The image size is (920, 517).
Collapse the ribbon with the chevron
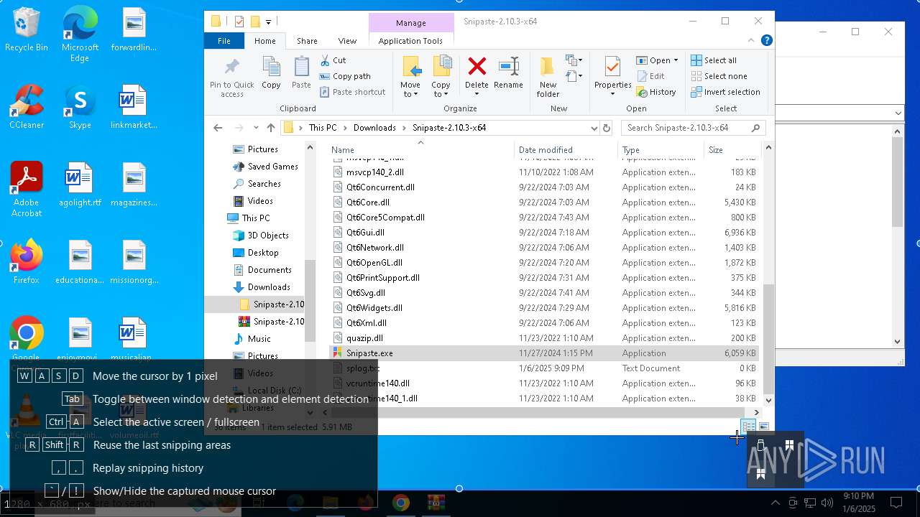(x=751, y=41)
